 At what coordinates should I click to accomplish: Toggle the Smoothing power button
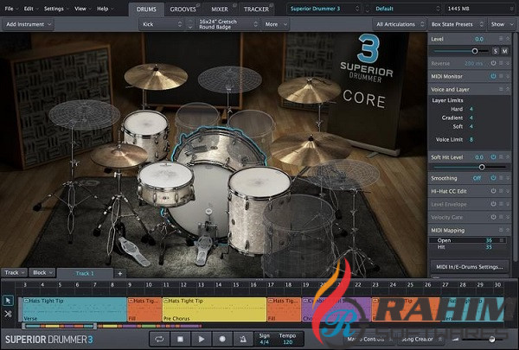(x=493, y=178)
